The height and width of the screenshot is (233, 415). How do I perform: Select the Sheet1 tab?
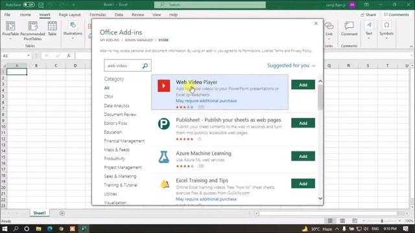(x=40, y=213)
